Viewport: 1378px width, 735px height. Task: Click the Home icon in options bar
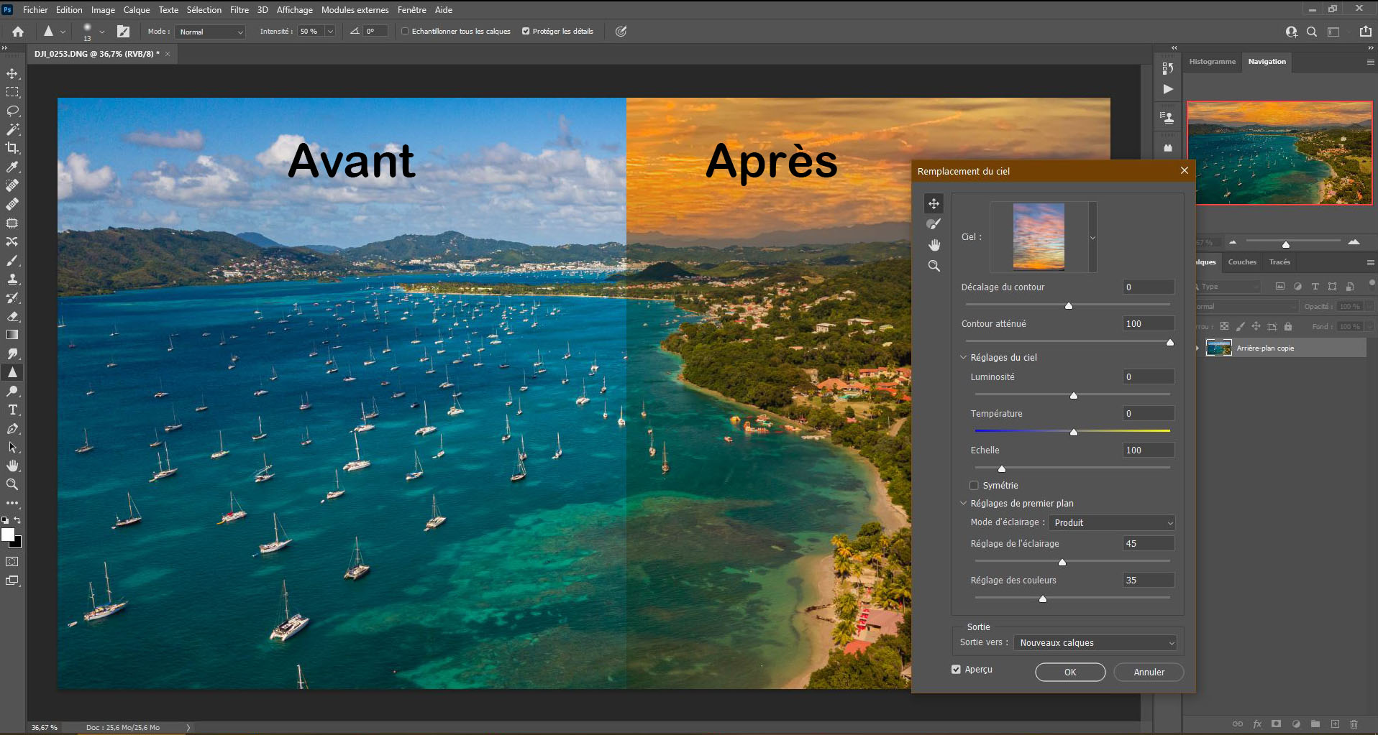(x=18, y=32)
